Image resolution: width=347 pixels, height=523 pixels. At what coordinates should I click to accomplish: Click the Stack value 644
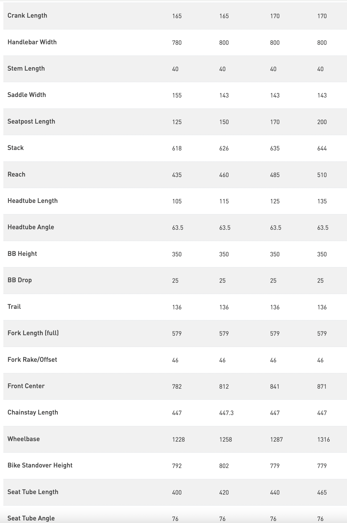(322, 148)
